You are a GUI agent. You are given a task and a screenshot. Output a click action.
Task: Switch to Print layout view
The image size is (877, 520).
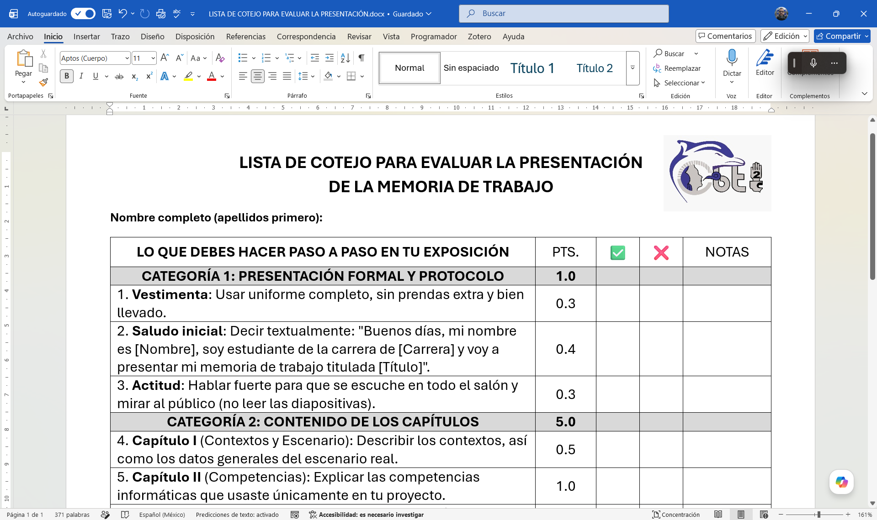point(741,515)
